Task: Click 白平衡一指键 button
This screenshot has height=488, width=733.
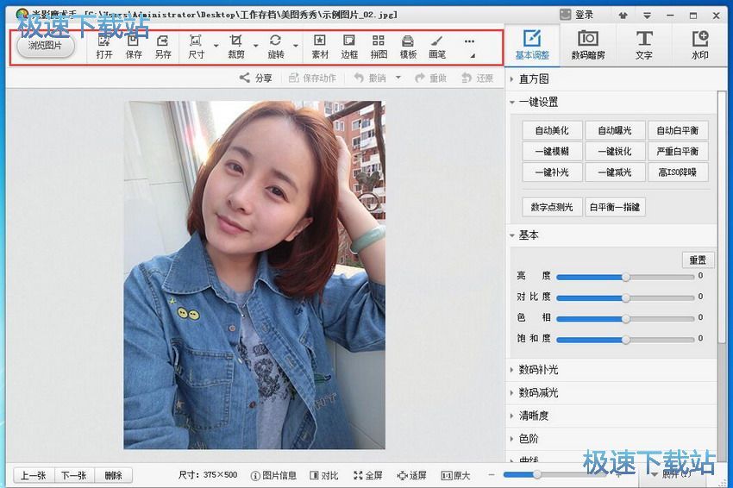Action: click(x=615, y=207)
